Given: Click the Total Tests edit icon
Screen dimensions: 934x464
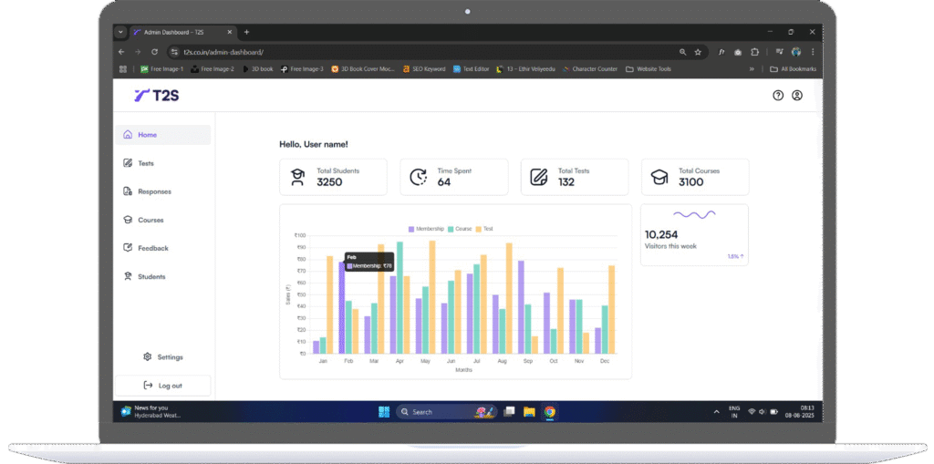Looking at the screenshot, I should pos(539,177).
